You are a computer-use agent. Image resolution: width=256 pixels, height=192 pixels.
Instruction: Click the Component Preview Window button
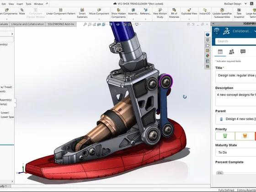point(36,13)
